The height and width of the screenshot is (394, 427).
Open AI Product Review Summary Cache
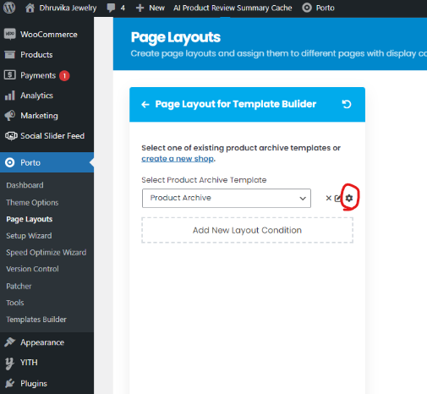[x=233, y=8]
